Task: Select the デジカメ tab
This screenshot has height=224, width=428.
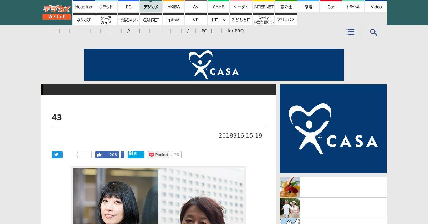Action: pos(151,6)
